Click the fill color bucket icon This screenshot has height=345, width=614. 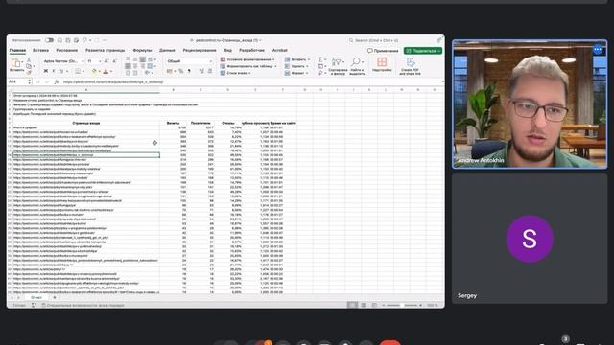click(x=94, y=71)
